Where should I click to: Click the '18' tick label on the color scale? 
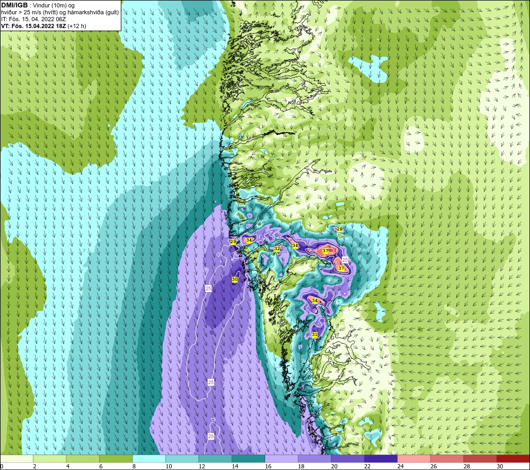[301, 466]
